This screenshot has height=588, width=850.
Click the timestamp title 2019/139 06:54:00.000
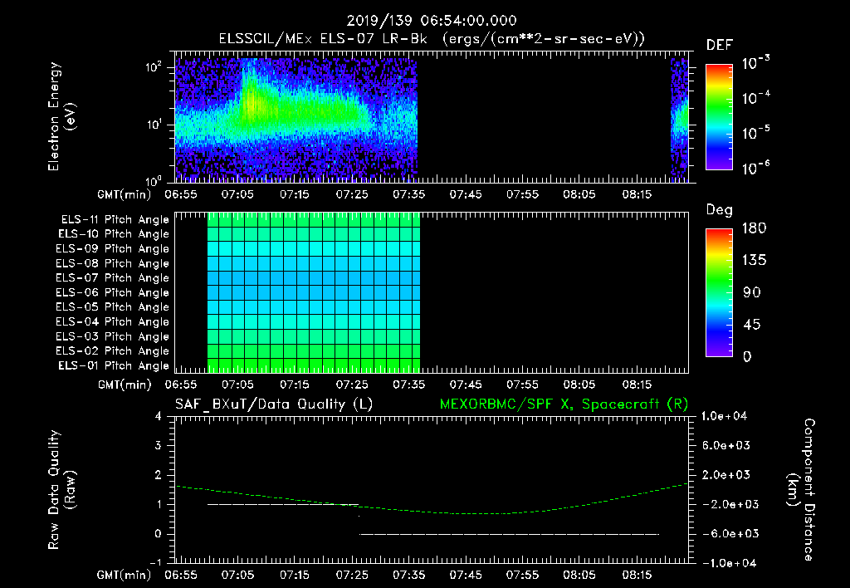[432, 21]
